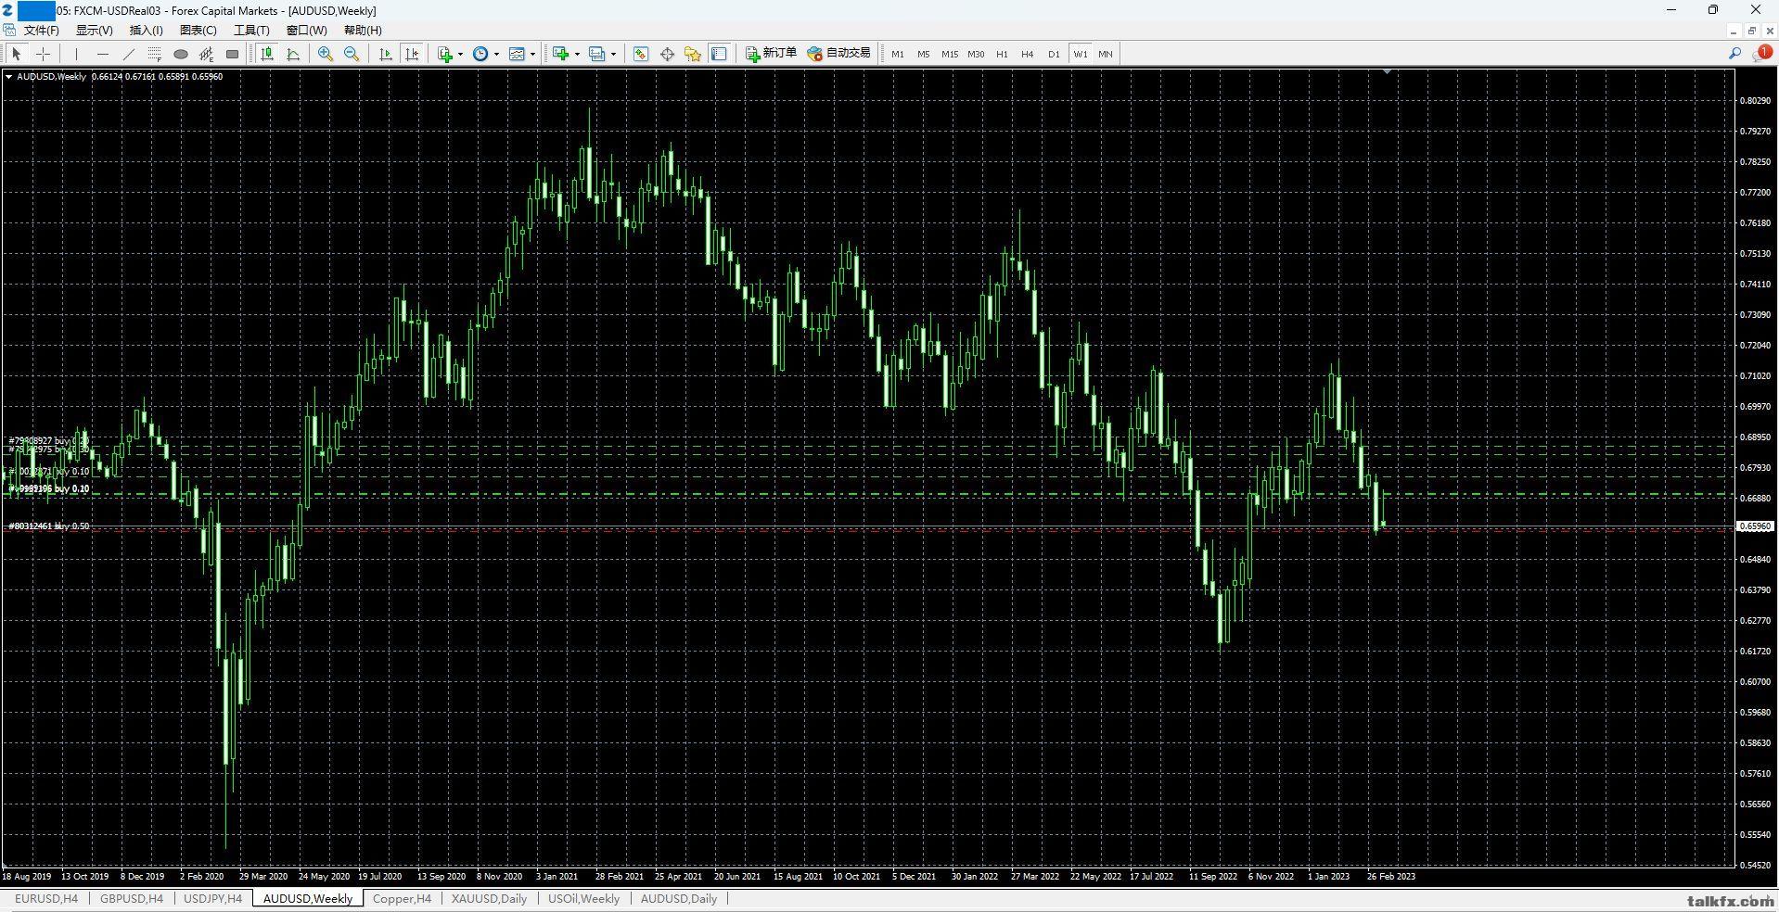Expand the new chart dropdown arrow

pyautogui.click(x=576, y=54)
